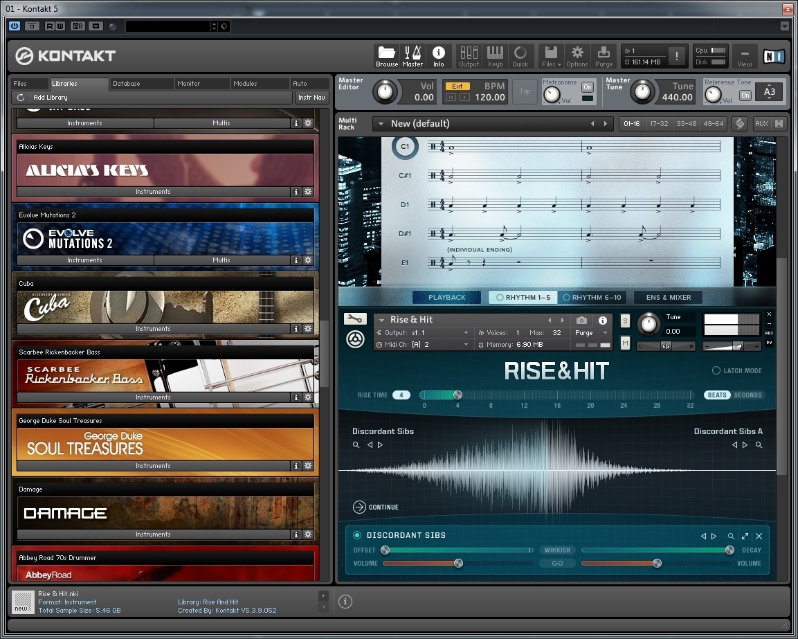
Task: Click the Decay slider handle
Action: click(x=729, y=550)
